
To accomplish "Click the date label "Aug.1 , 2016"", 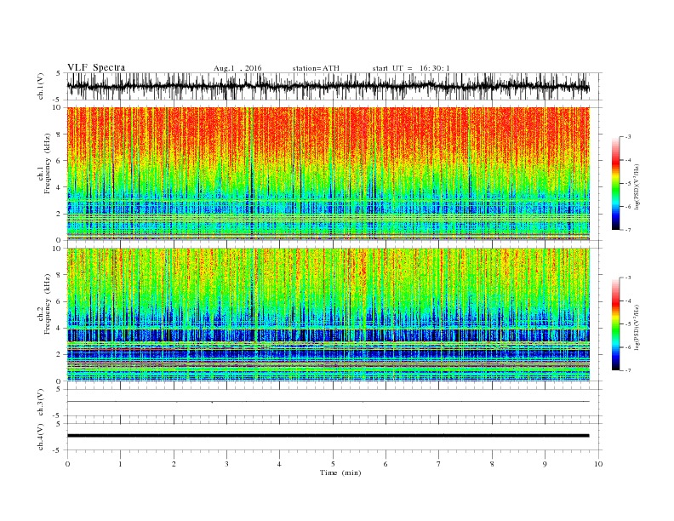I will click(x=237, y=68).
